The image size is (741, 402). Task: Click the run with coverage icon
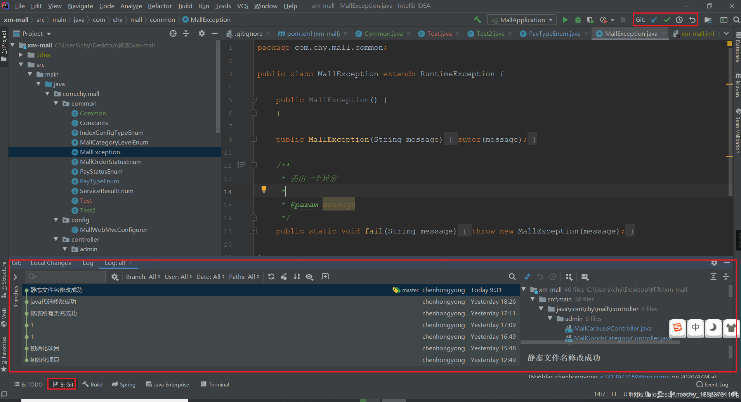point(590,20)
